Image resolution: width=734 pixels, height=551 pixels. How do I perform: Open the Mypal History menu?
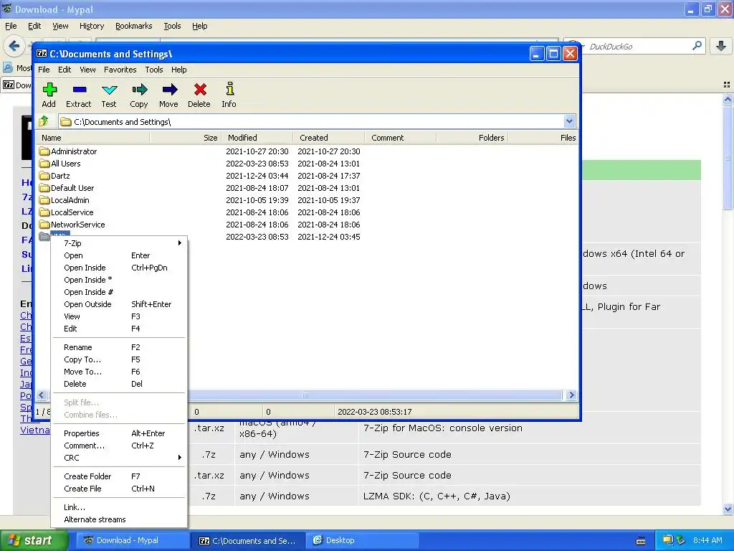point(92,26)
